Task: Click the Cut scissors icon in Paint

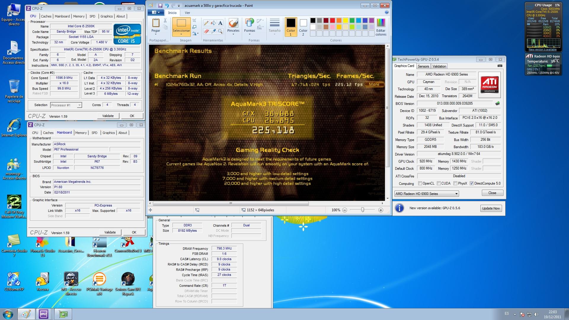Action: (165, 20)
